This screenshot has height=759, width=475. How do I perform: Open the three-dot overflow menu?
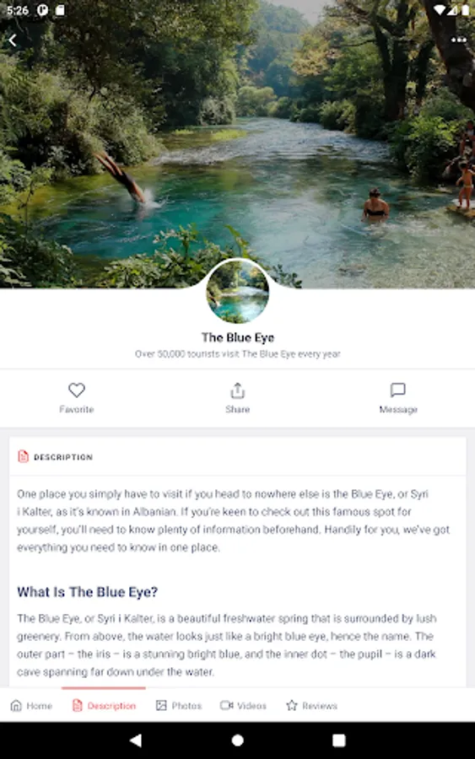(458, 40)
